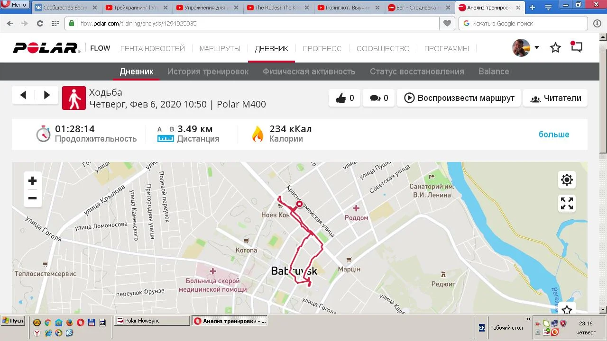The width and height of the screenshot is (607, 341).
Task: Open the notifications speech bubble icon
Action: pos(576,47)
